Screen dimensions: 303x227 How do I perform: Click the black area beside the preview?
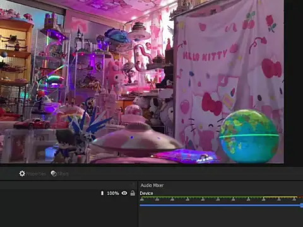(x=294, y=82)
